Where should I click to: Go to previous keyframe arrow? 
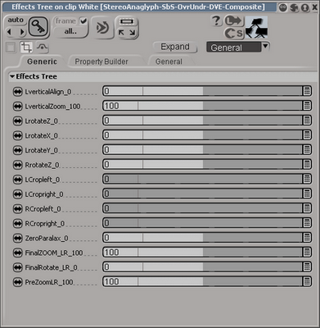coord(10,32)
